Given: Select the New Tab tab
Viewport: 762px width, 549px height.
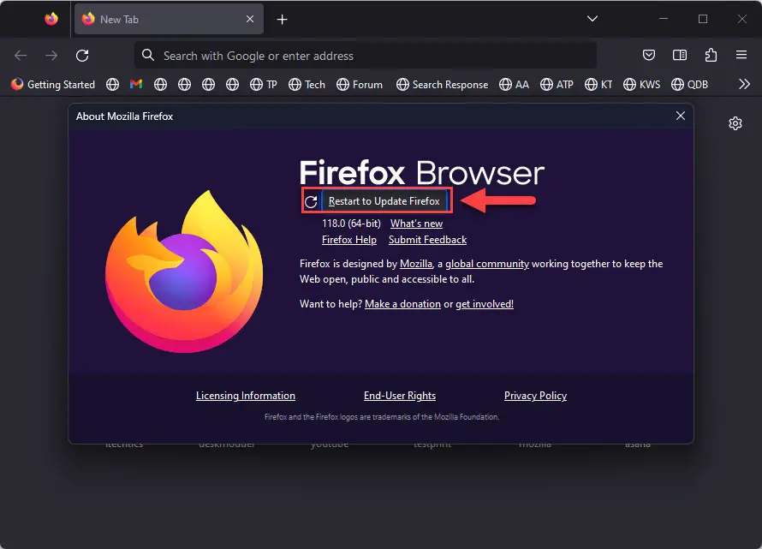Looking at the screenshot, I should point(169,20).
